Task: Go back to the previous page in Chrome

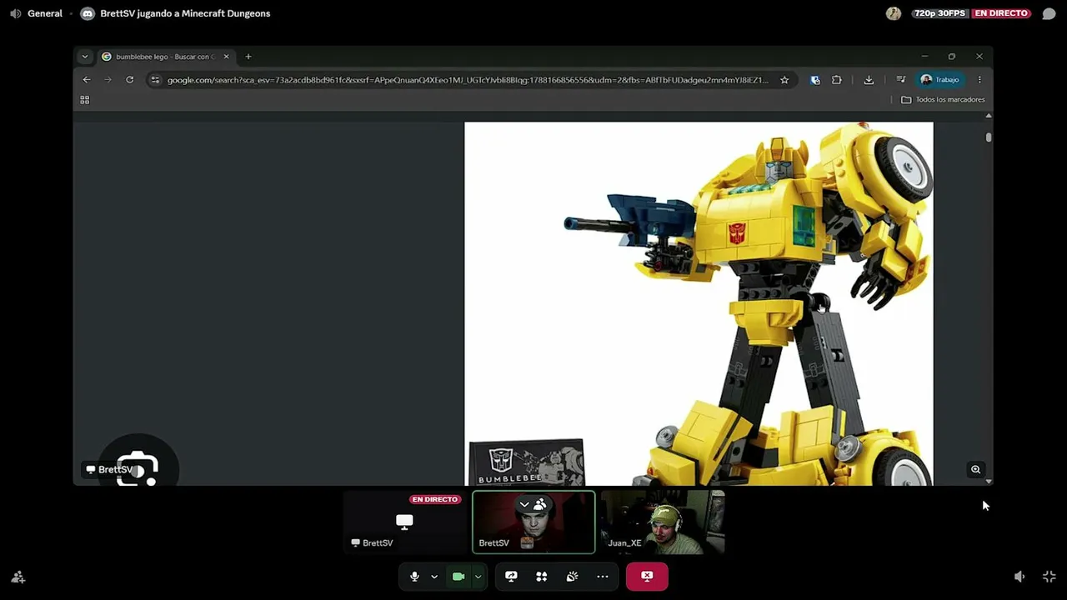Action: [87, 80]
